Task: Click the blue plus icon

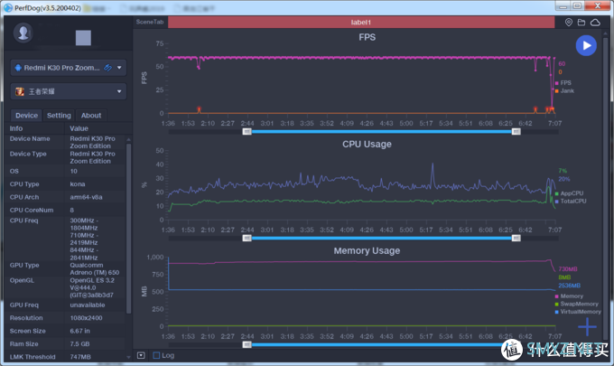Action: click(587, 326)
